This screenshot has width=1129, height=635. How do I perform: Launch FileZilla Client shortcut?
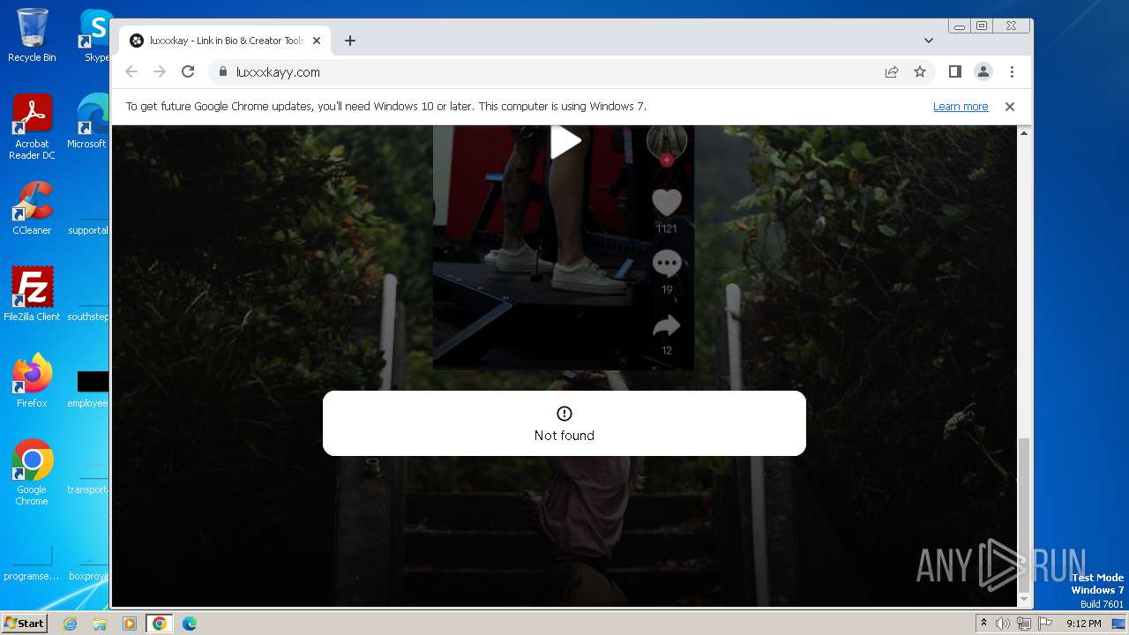tap(32, 294)
